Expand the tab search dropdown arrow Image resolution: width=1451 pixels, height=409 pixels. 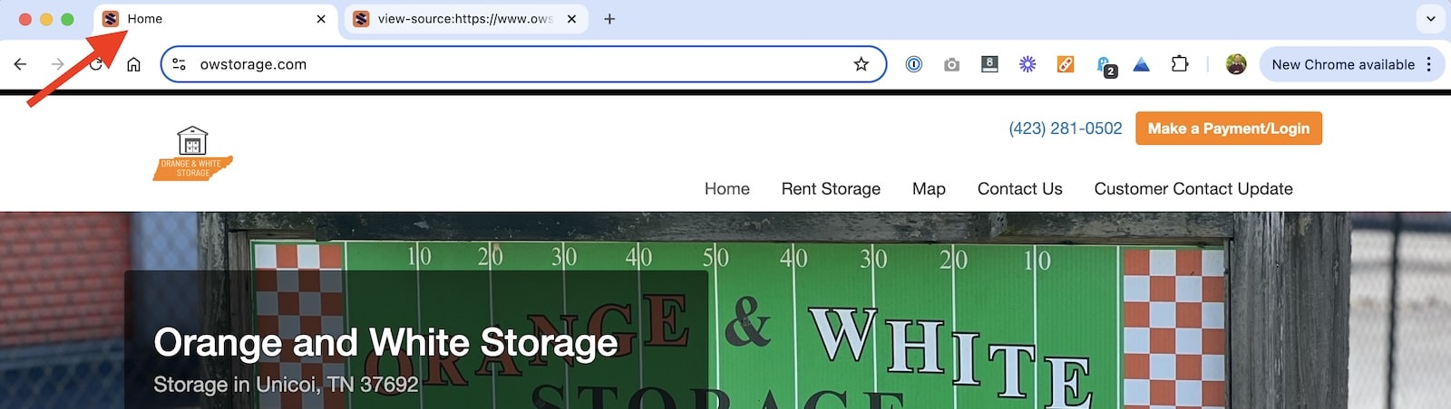tap(1431, 18)
